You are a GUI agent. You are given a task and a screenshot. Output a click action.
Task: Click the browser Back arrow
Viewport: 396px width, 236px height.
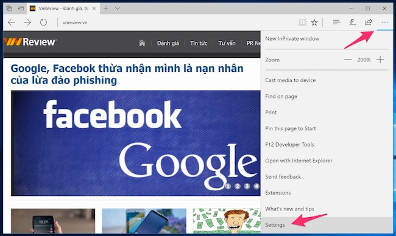(12, 23)
